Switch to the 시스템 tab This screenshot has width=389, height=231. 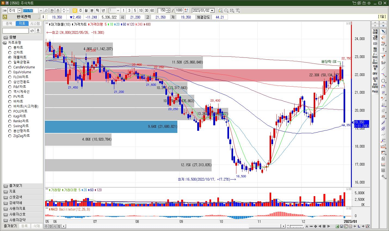[x=35, y=24]
